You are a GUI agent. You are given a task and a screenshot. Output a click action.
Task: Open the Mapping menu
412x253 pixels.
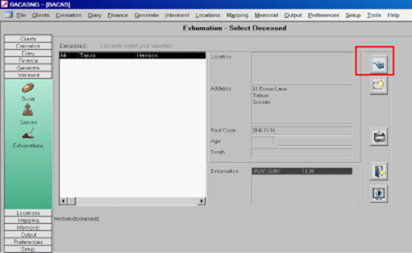[x=237, y=15]
